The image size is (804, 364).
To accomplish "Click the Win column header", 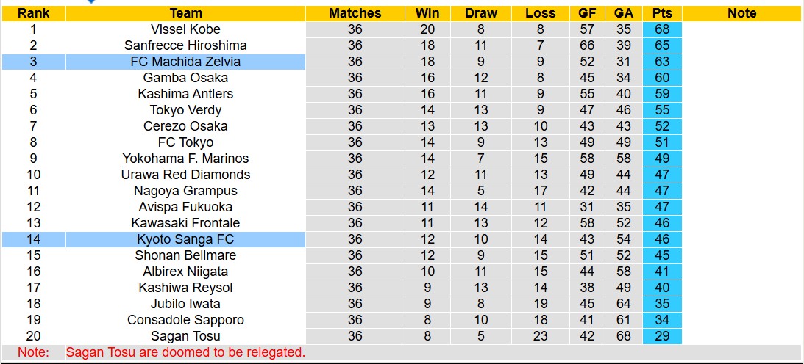I will pos(427,13).
